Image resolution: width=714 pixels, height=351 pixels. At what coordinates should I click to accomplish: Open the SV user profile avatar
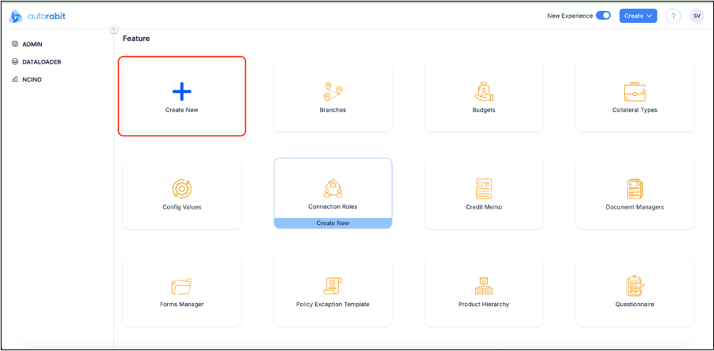click(x=697, y=16)
